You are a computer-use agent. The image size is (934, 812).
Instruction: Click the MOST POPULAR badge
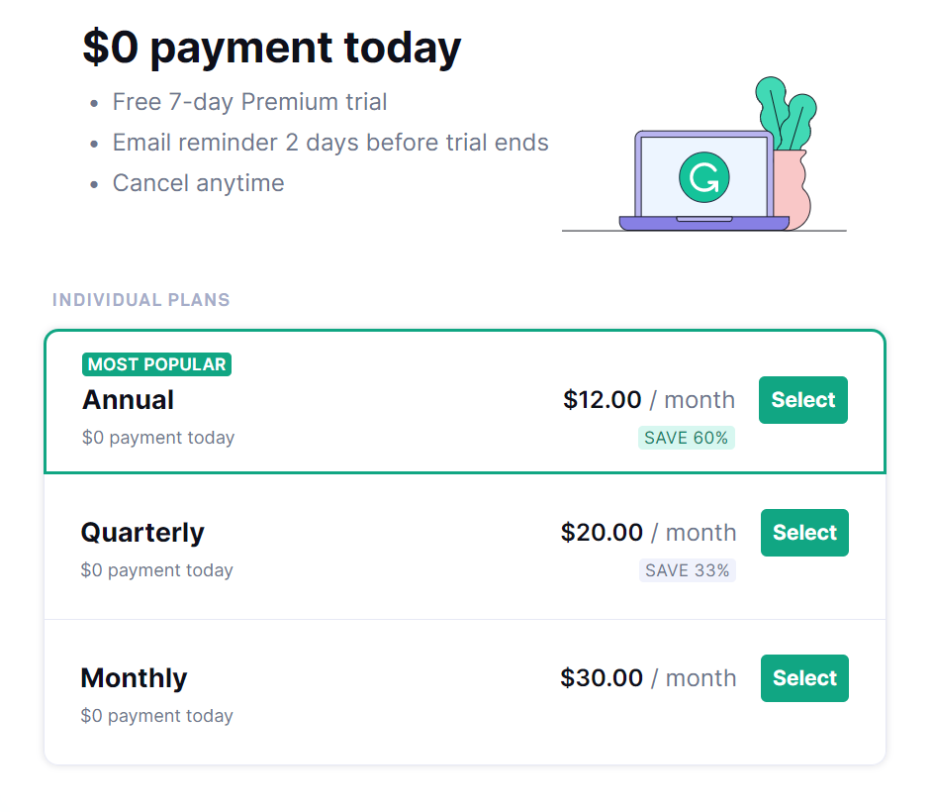pos(156,364)
